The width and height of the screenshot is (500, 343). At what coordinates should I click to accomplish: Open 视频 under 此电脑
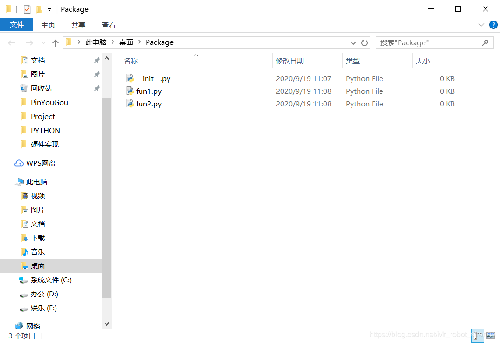click(38, 196)
